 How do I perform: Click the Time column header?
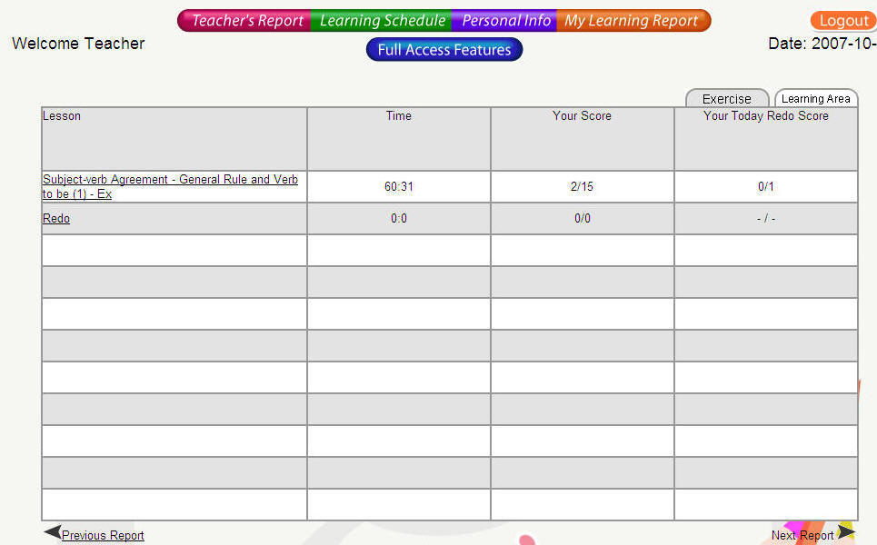[x=398, y=116]
